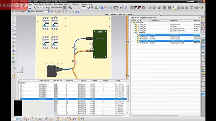Click the topmost spline path icon in left toolbar

(x=13, y=19)
